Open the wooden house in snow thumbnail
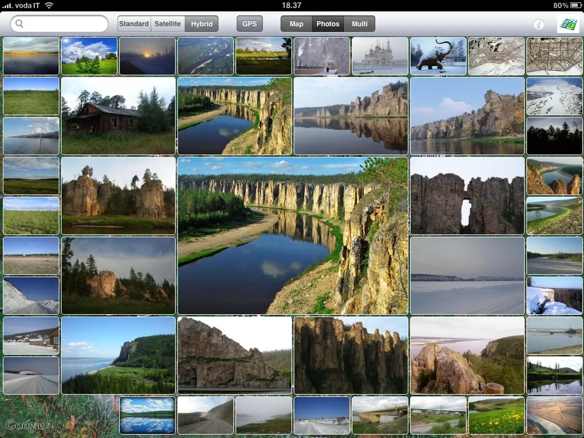 31,336
